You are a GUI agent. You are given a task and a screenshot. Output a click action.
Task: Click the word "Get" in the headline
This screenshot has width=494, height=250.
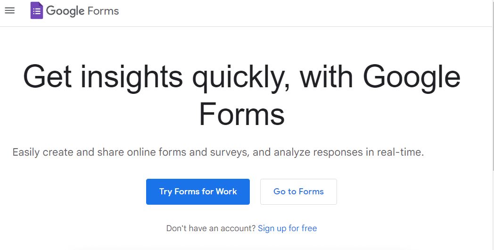(x=47, y=76)
